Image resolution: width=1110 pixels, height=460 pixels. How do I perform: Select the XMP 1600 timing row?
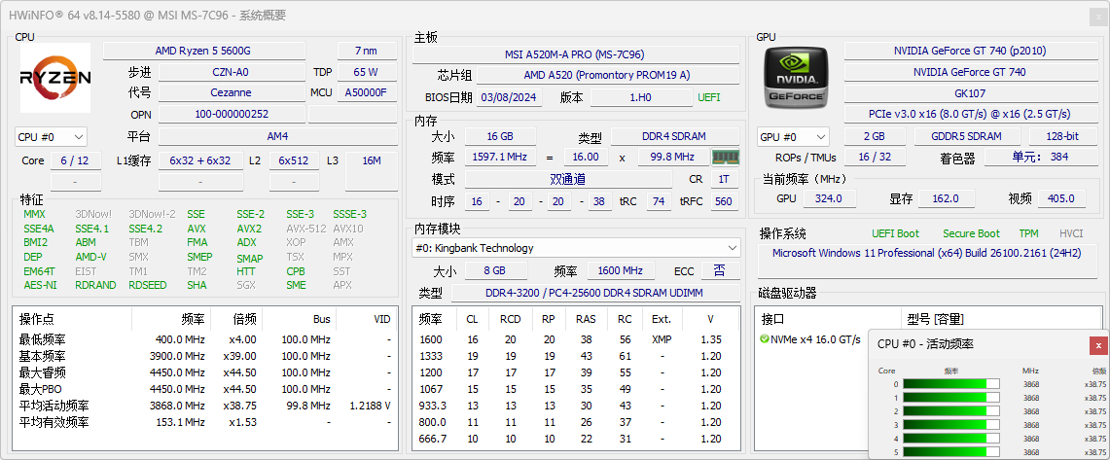(574, 339)
